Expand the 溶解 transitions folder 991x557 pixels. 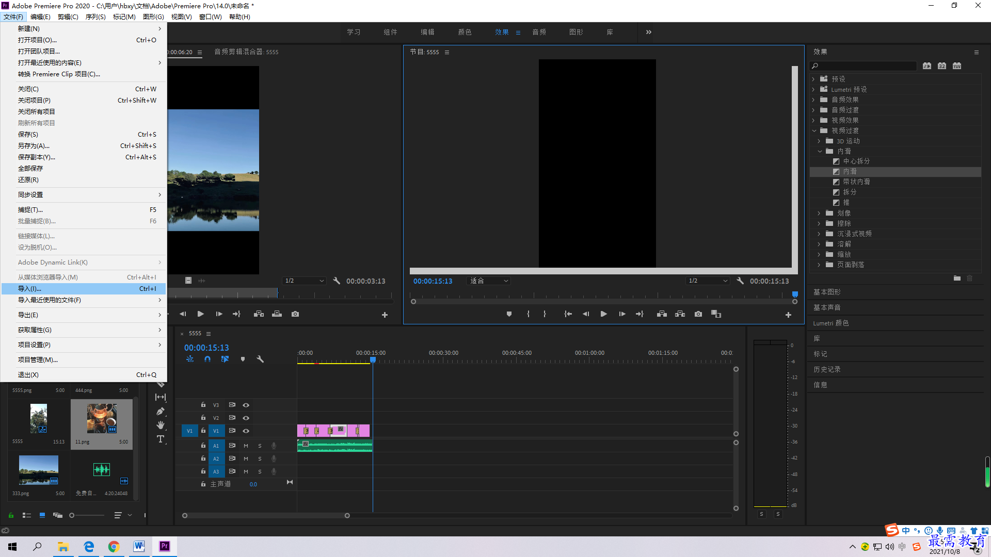(x=819, y=244)
